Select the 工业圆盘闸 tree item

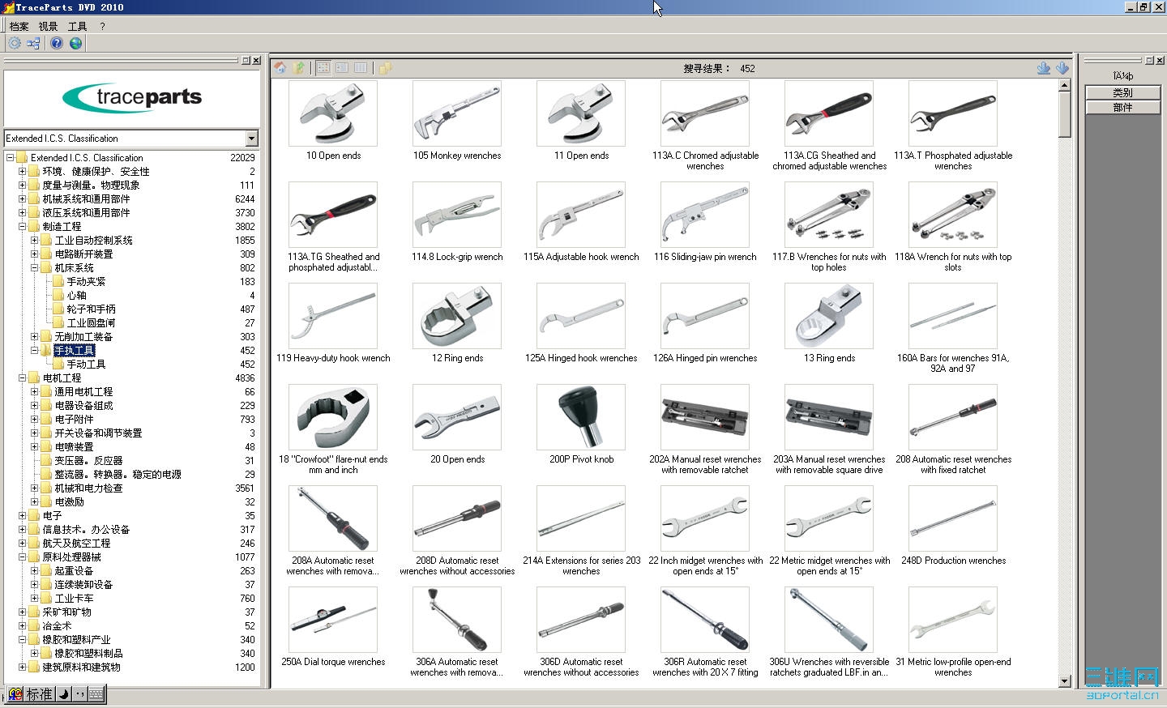click(91, 323)
